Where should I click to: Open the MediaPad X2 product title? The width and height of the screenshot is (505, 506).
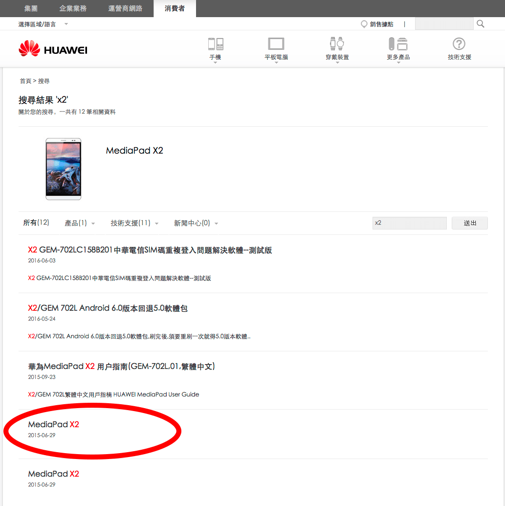pyautogui.click(x=134, y=151)
